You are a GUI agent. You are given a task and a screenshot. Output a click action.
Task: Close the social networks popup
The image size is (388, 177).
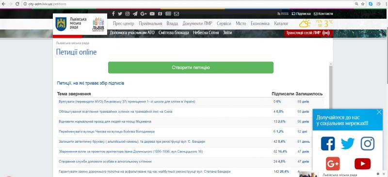(379, 112)
